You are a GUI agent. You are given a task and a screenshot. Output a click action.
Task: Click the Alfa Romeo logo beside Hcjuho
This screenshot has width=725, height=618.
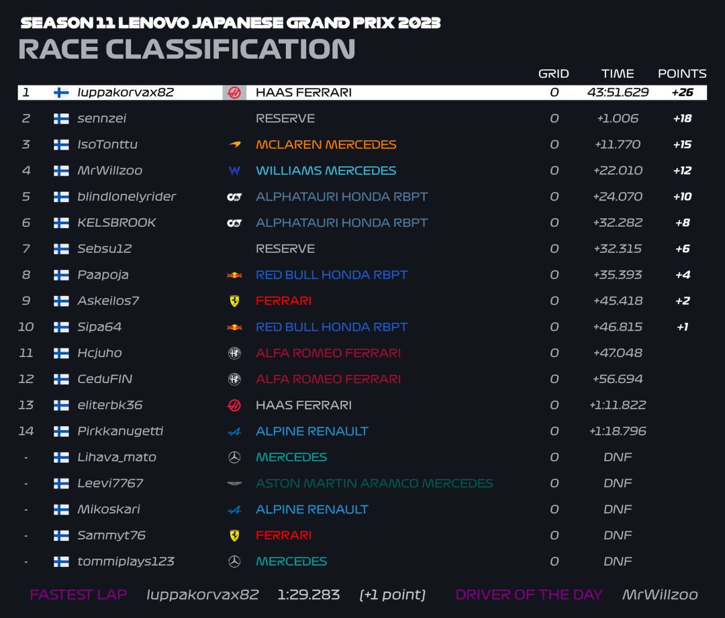click(234, 353)
